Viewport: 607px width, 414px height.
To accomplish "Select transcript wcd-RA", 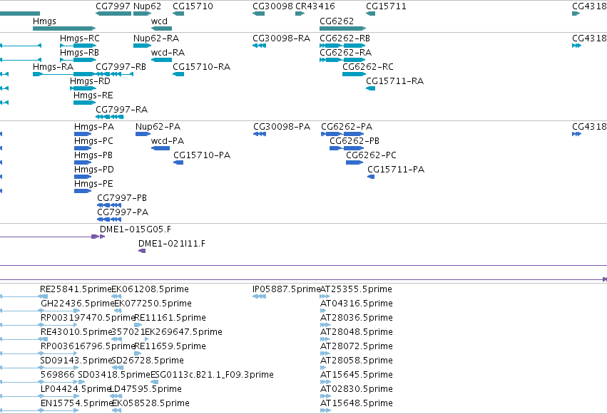I will click(168, 53).
